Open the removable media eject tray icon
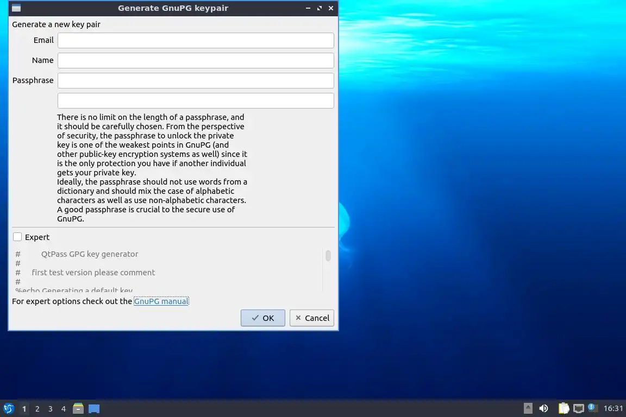Screen dimensions: 626x417 pos(528,408)
